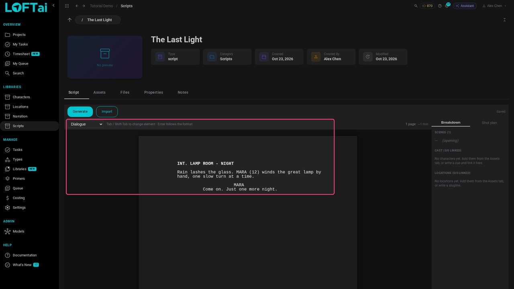This screenshot has width=514, height=289.
Task: Open notifications with 17 badge
Action: click(447, 6)
